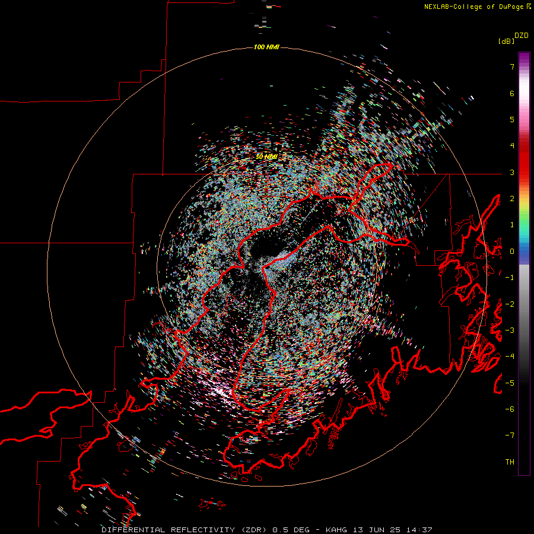Click the -4 value on color scale
534x534 pixels.
pyautogui.click(x=510, y=357)
